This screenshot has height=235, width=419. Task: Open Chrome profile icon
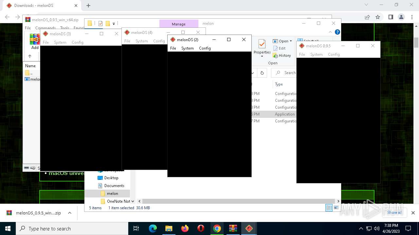(x=401, y=17)
